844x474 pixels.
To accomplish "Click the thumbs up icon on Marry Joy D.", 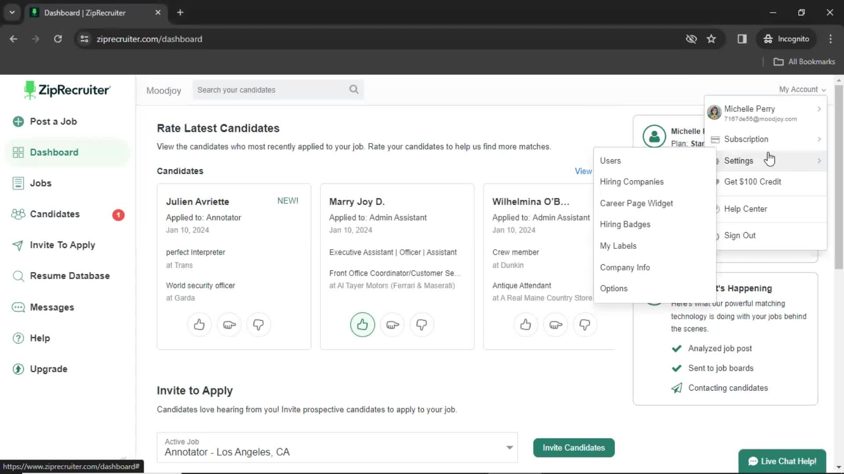I will 362,325.
